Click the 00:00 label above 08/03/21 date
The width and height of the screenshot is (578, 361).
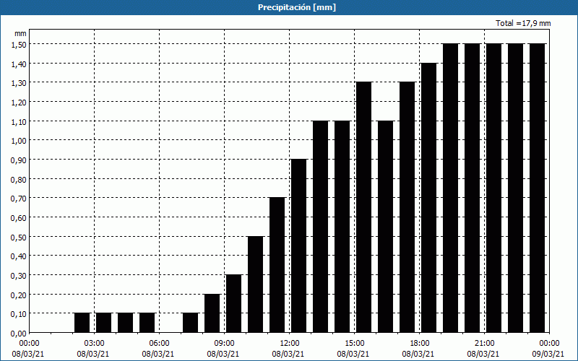[x=29, y=344]
